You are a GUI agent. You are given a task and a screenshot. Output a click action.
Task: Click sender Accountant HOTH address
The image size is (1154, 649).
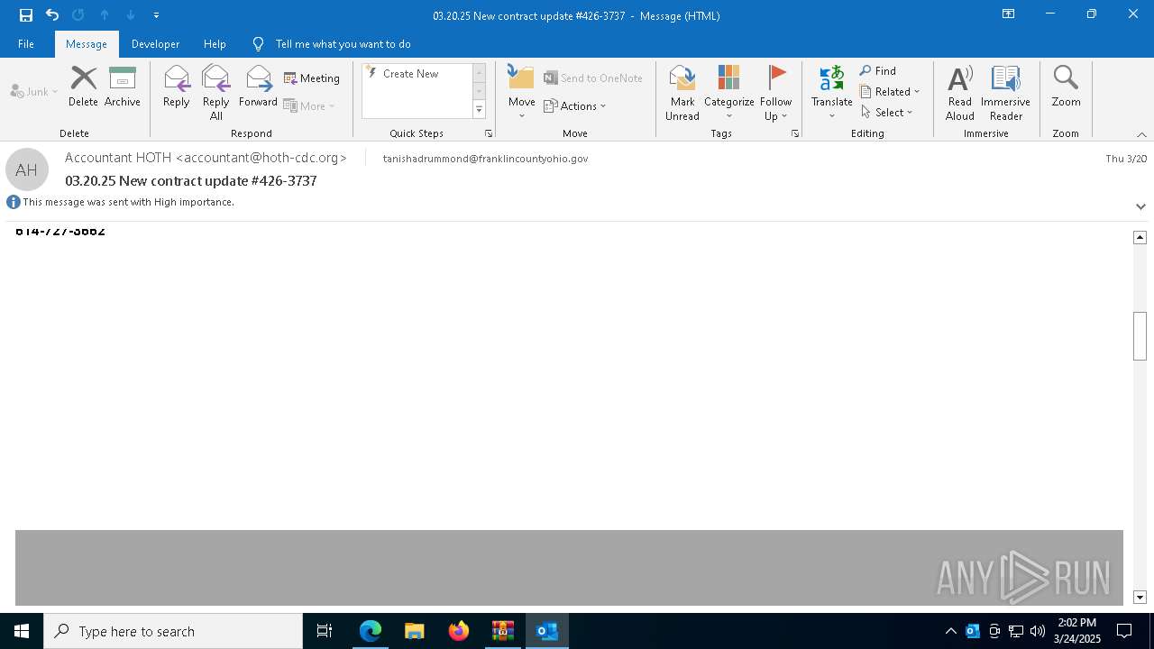[206, 158]
